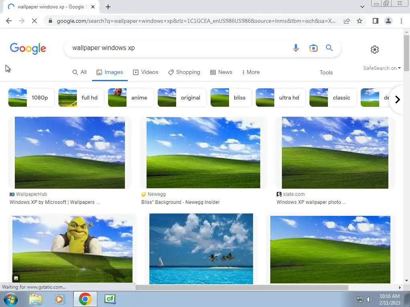
Task: Switch to Shopping results
Action: (184, 72)
